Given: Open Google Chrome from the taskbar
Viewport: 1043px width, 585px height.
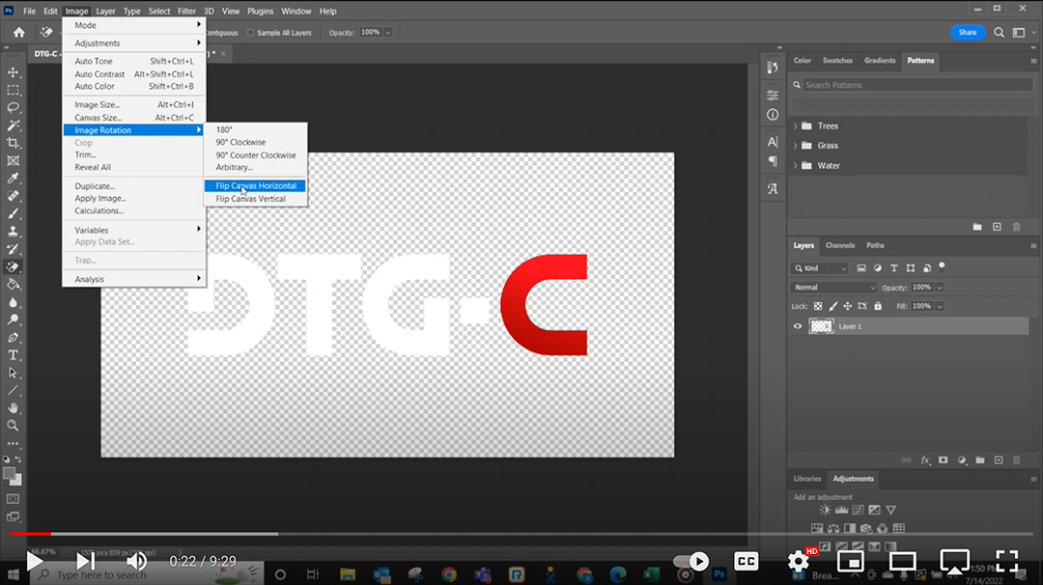Looking at the screenshot, I should tap(449, 574).
